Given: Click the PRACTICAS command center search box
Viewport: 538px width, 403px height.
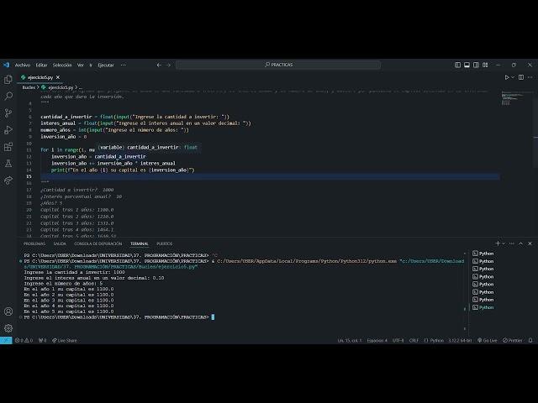Looking at the screenshot, I should tap(278, 65).
